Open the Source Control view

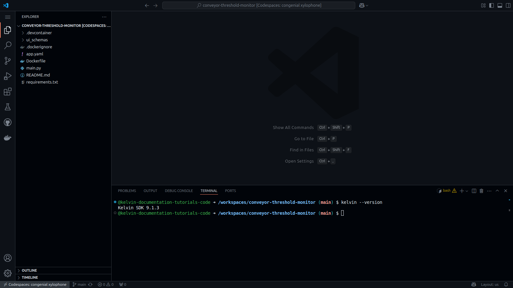[x=8, y=61]
